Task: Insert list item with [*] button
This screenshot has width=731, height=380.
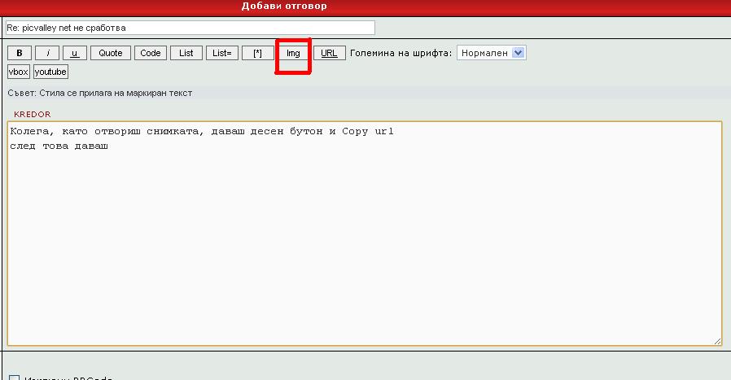Action: coord(257,53)
